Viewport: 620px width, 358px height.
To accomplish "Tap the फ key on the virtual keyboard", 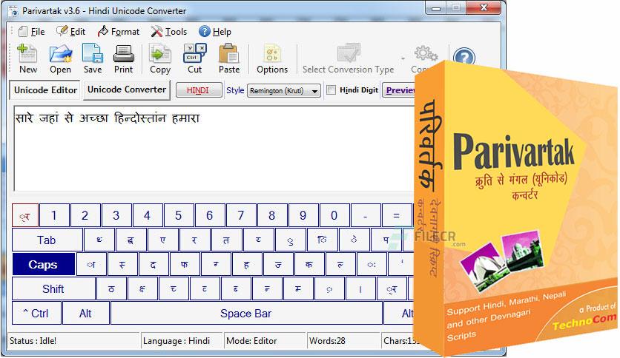I will (x=184, y=265).
